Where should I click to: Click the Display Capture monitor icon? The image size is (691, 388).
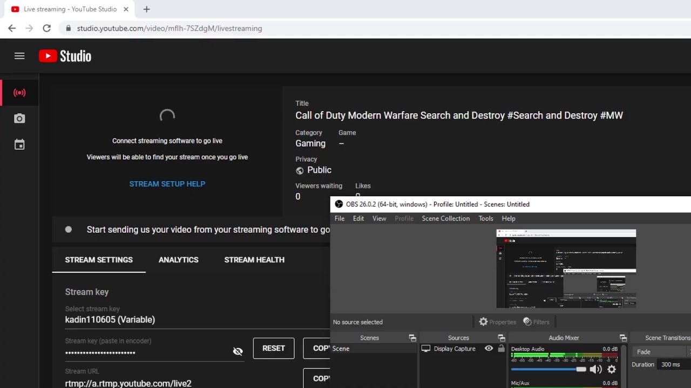coord(426,349)
